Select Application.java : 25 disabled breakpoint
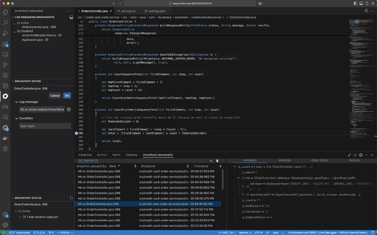The image size is (378, 235). pos(35,40)
